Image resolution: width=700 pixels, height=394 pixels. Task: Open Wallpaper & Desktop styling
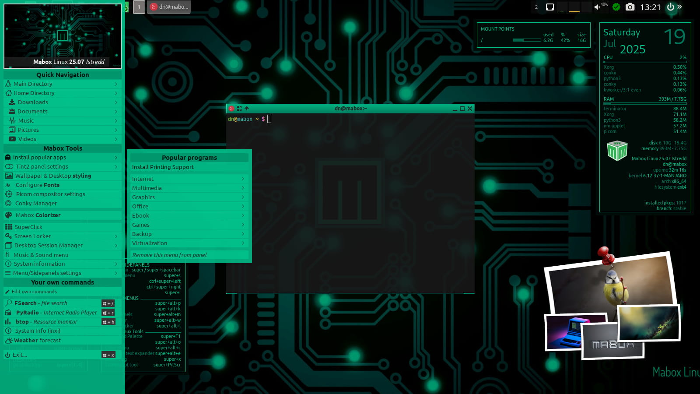(x=63, y=176)
